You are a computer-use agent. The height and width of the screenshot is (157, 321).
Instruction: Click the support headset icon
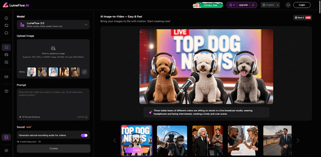288,5
